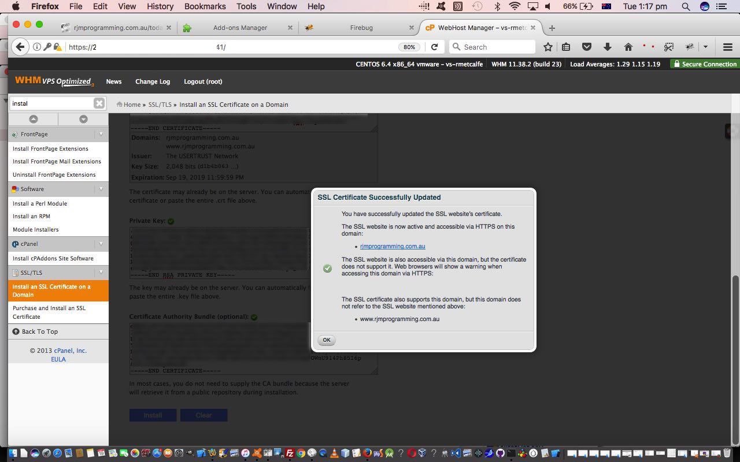Click into the WHM sidebar search field
The image size is (740, 462).
pyautogui.click(x=52, y=103)
